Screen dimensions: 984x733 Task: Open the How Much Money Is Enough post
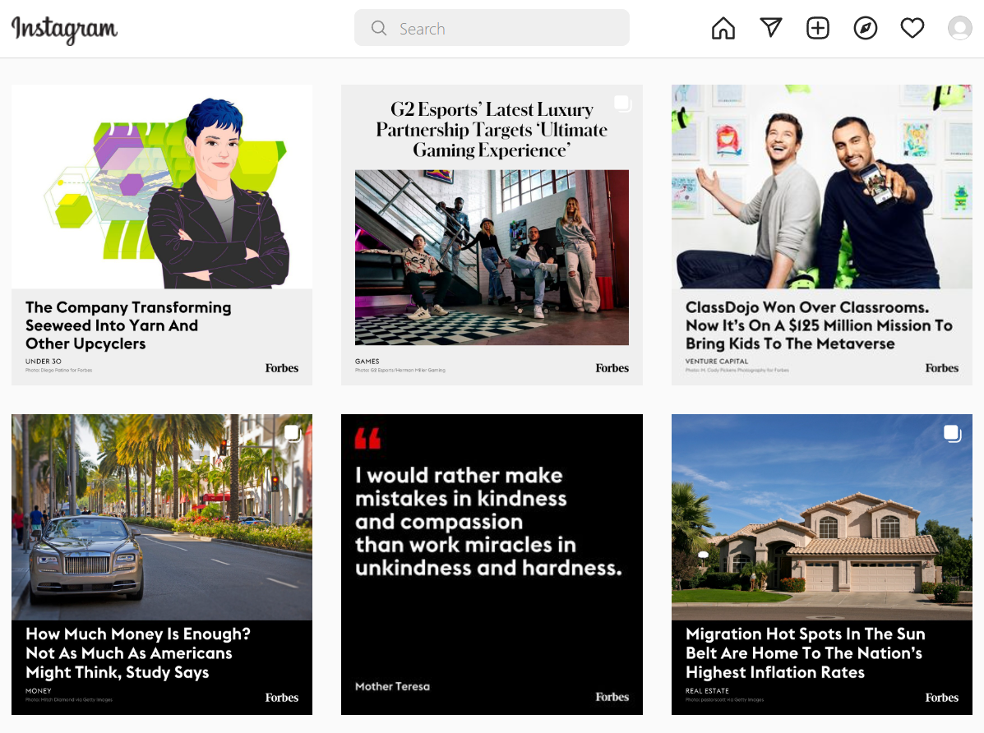coord(162,565)
